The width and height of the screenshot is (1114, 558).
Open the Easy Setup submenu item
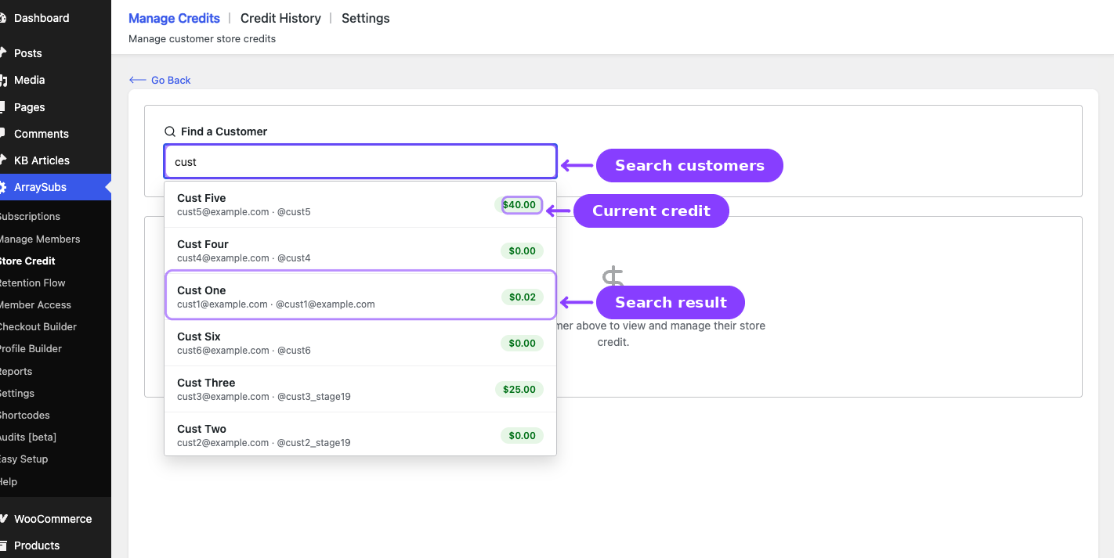(x=24, y=459)
